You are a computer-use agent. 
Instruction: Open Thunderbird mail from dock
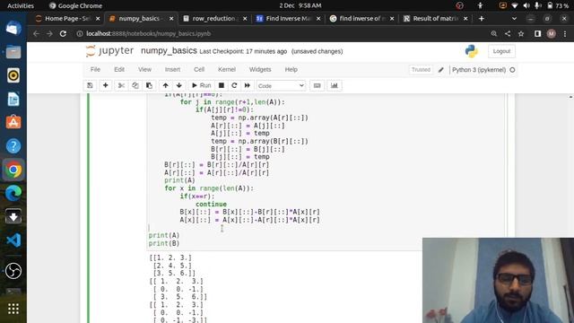[x=13, y=28]
